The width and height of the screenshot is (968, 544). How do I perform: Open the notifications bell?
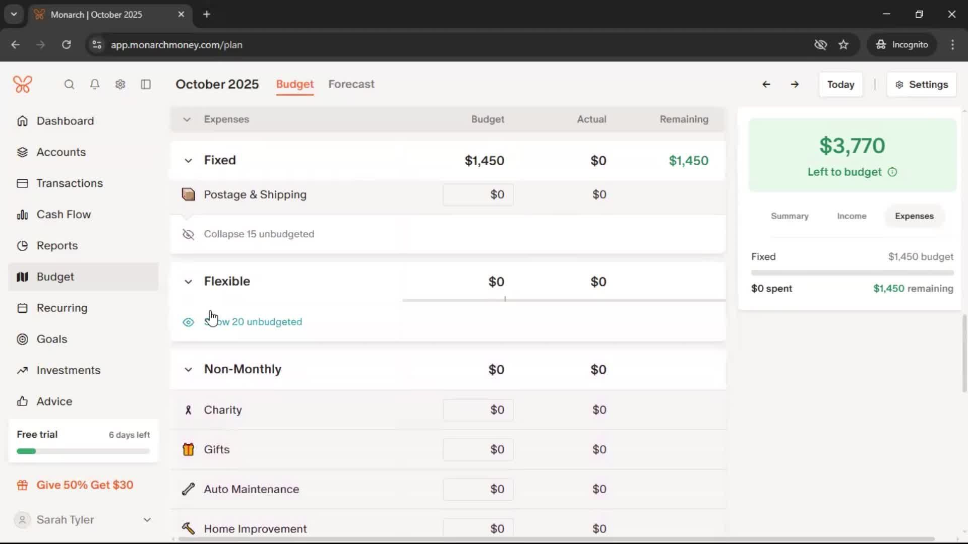click(x=94, y=85)
